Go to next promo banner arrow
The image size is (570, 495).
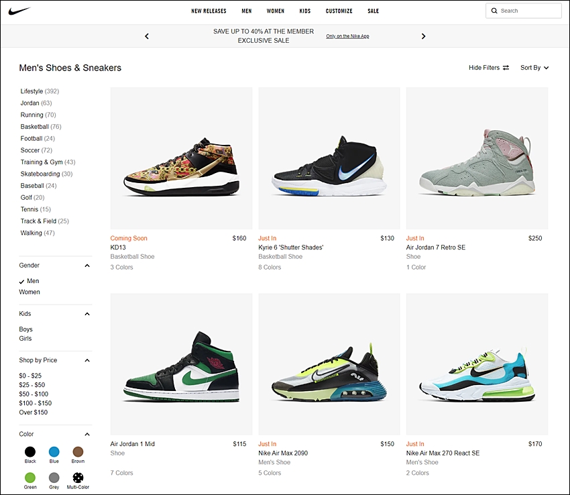coord(423,36)
